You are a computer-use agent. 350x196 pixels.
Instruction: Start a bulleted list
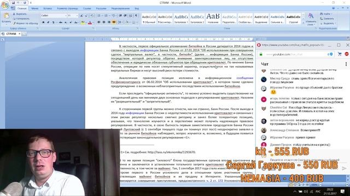pos(100,16)
